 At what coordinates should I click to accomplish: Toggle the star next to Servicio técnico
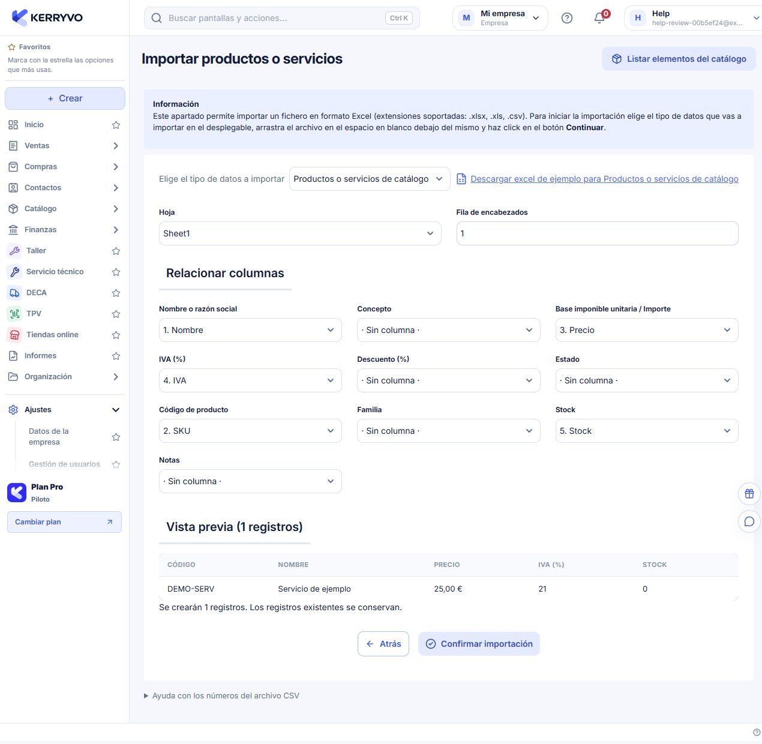(x=116, y=272)
